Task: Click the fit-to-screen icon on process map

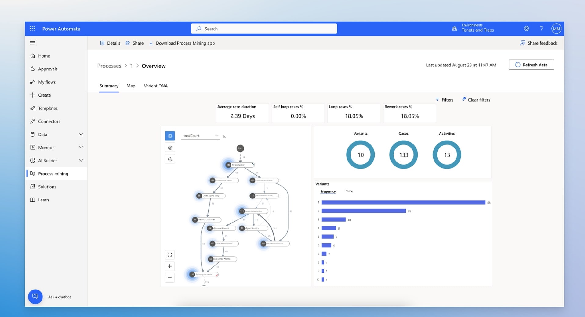Action: (170, 255)
